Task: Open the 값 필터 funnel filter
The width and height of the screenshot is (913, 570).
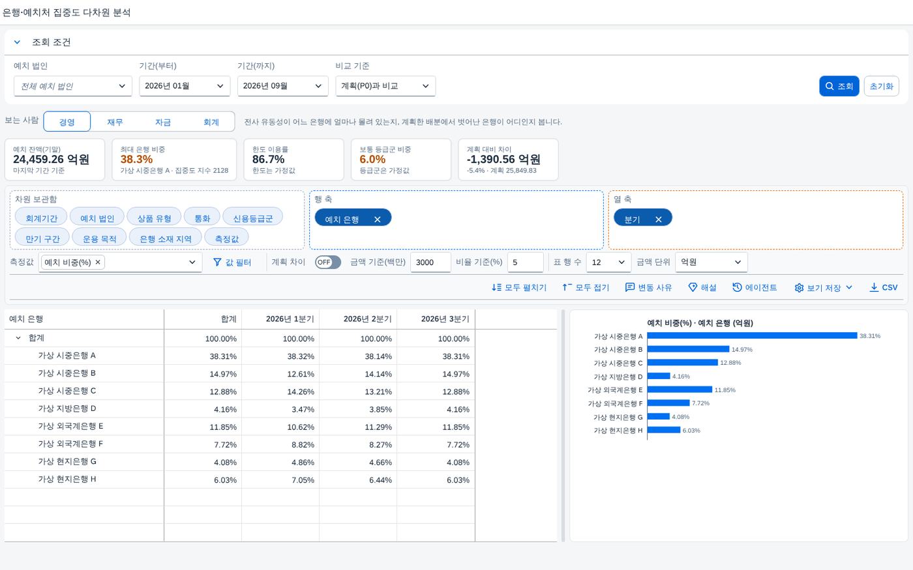Action: 232,262
